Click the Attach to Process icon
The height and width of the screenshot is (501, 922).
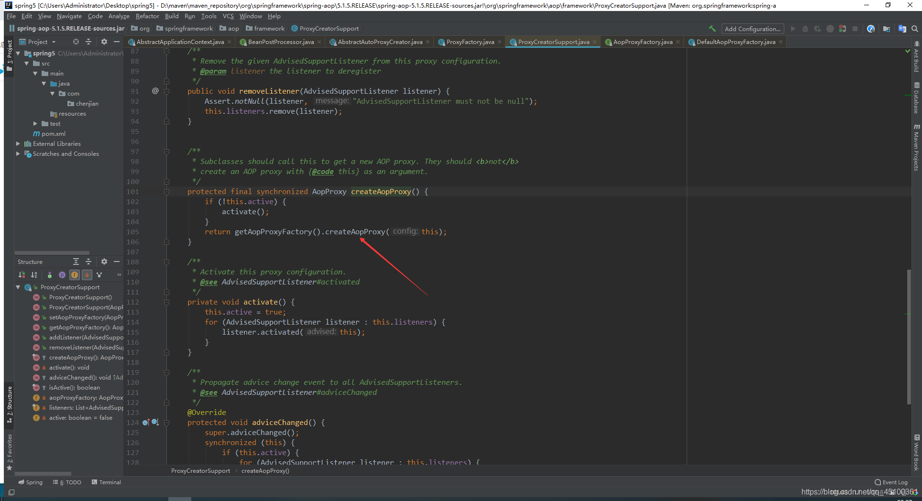(843, 29)
